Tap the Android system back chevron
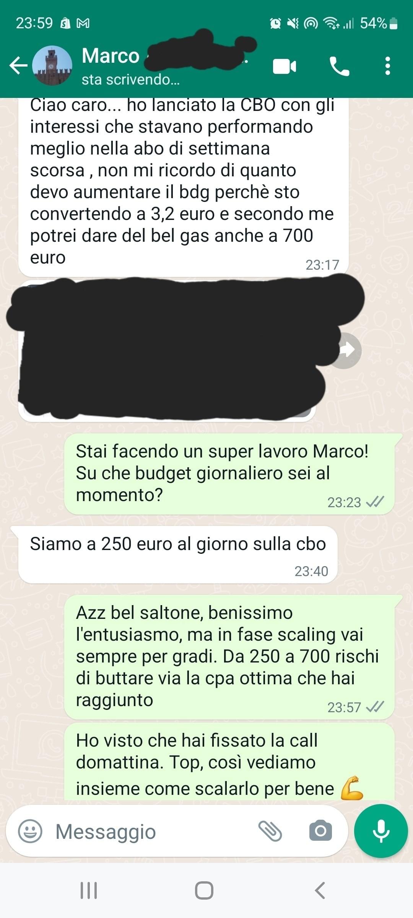 320,890
